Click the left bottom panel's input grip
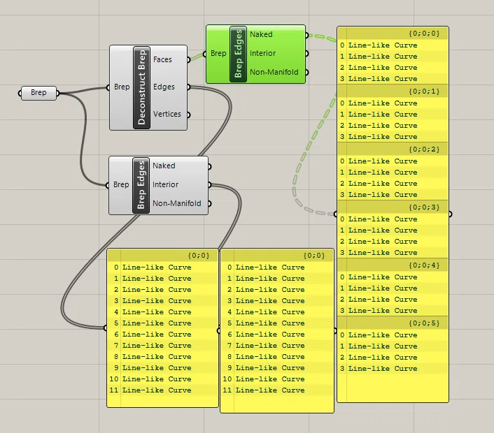Screen dimensions: 494x433 pos(106,328)
